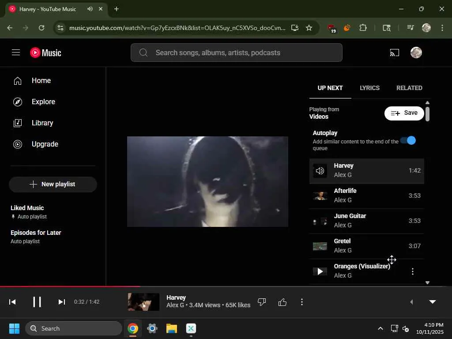Click the Cast to device icon

(x=394, y=53)
